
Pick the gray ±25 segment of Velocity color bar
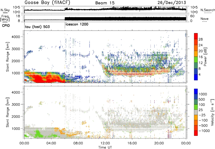(196, 112)
